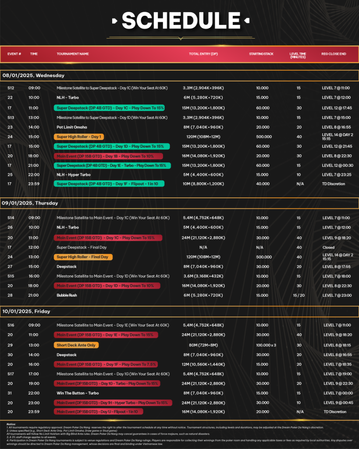Click Milestone Satellite to Super Deepstack Day 1C
The image size is (359, 449).
pyautogui.click(x=112, y=88)
